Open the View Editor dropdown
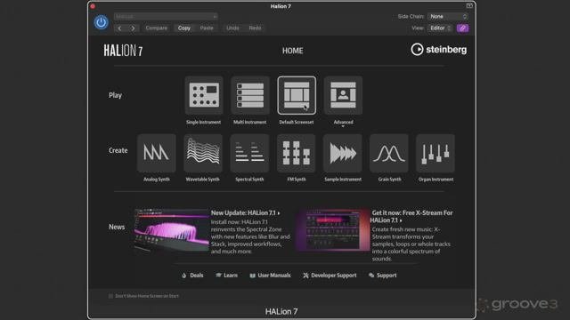Screen dimensions: 570x320 pos(440,28)
